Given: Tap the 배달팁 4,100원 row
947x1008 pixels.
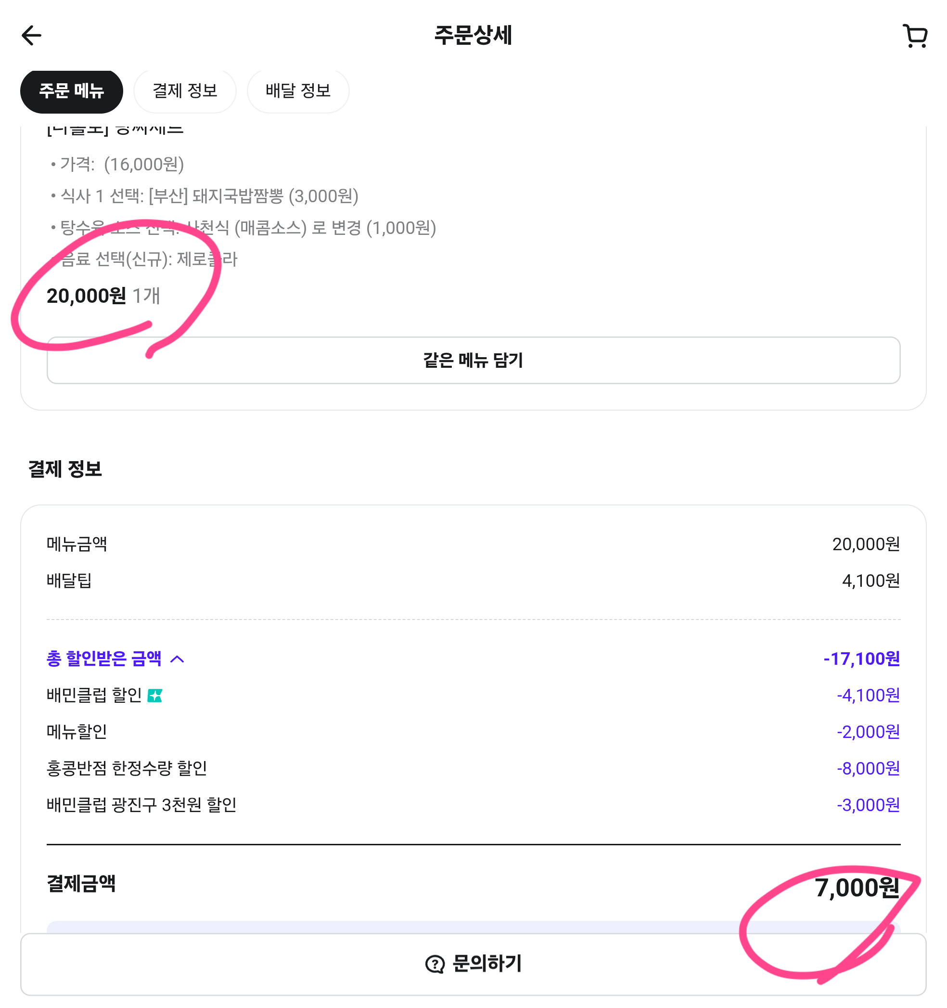Looking at the screenshot, I should [473, 581].
